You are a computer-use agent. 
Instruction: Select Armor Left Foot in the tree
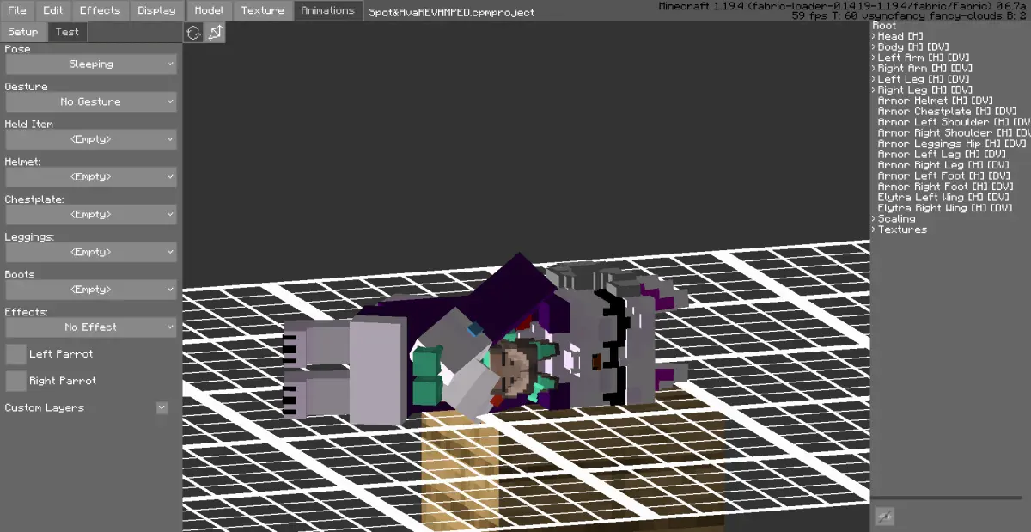(x=944, y=176)
